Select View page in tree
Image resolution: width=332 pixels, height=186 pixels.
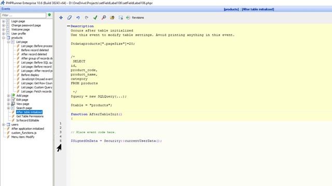coord(23,104)
